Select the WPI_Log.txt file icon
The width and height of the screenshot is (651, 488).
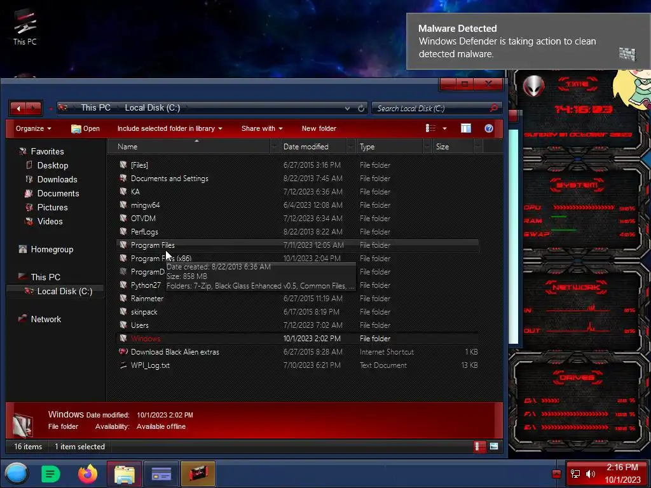tap(123, 365)
